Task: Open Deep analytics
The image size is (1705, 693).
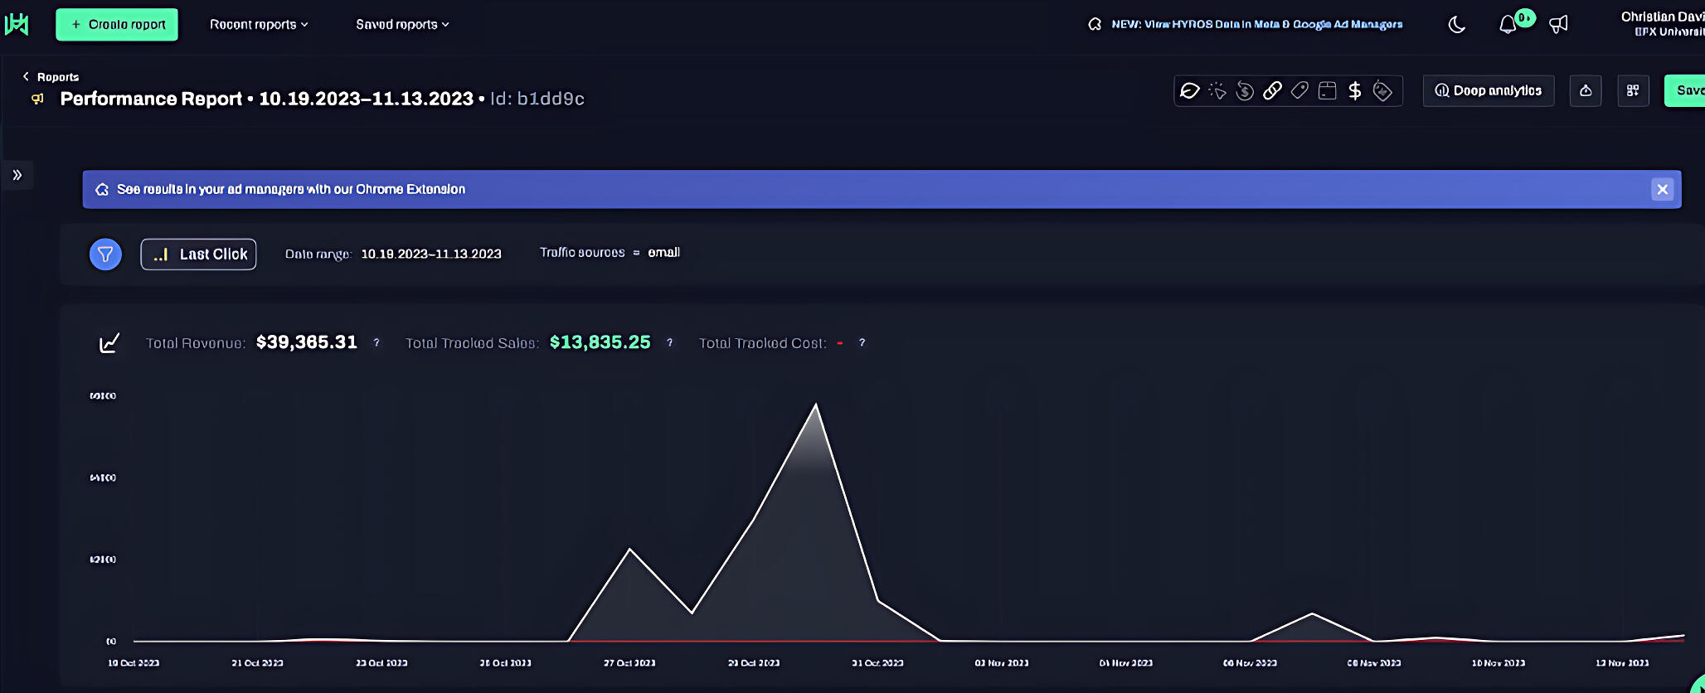Action: pos(1489,91)
